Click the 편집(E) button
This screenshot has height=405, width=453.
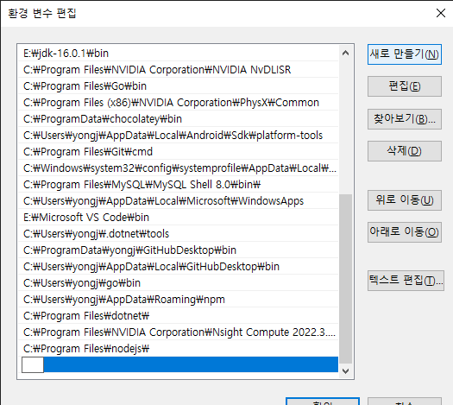pos(404,86)
